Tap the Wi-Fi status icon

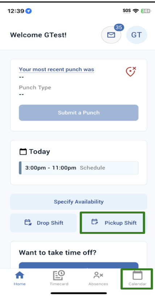pyautogui.click(x=136, y=11)
